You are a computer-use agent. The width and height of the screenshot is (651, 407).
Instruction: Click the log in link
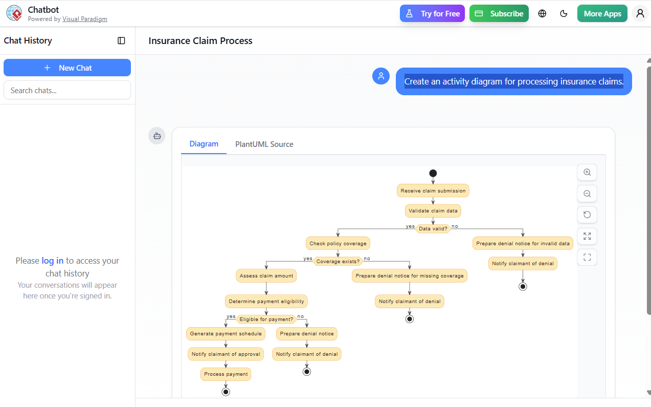[52, 260]
